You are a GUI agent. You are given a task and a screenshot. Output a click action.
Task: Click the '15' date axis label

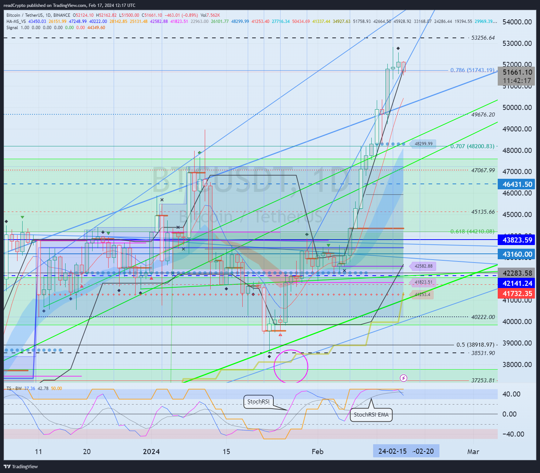click(x=226, y=452)
